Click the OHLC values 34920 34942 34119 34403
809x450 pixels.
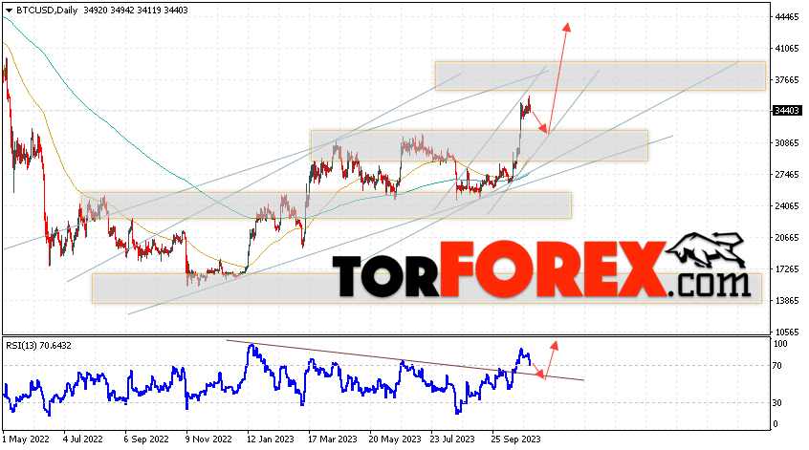click(135, 11)
